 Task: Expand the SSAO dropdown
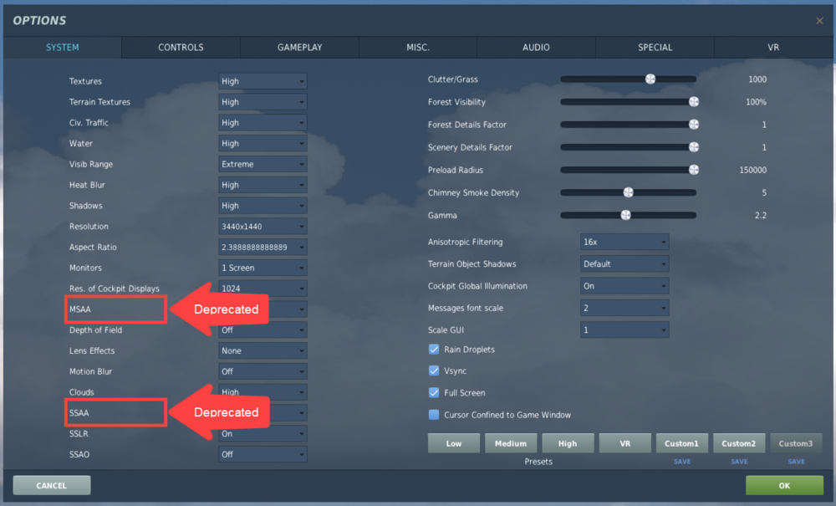pyautogui.click(x=263, y=454)
